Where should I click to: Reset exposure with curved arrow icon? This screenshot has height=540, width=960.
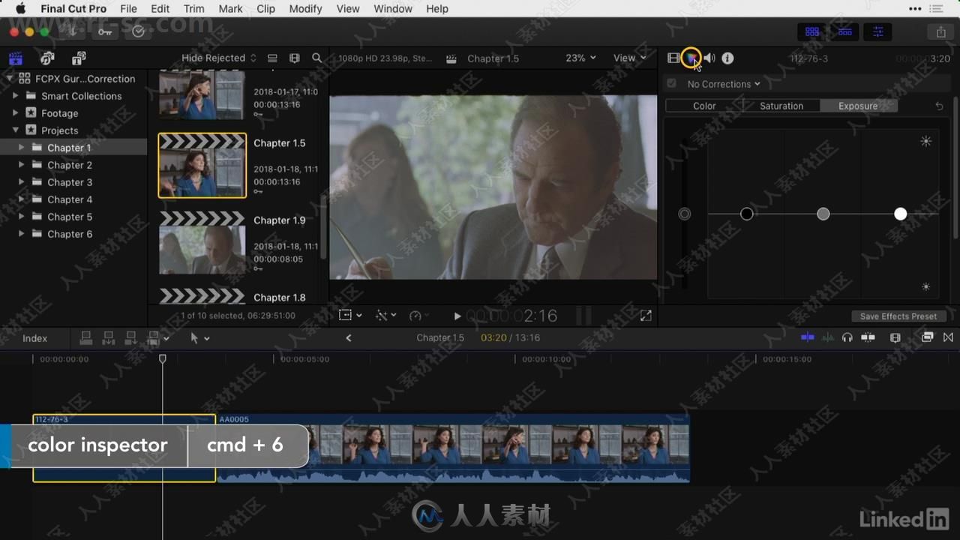pyautogui.click(x=939, y=106)
